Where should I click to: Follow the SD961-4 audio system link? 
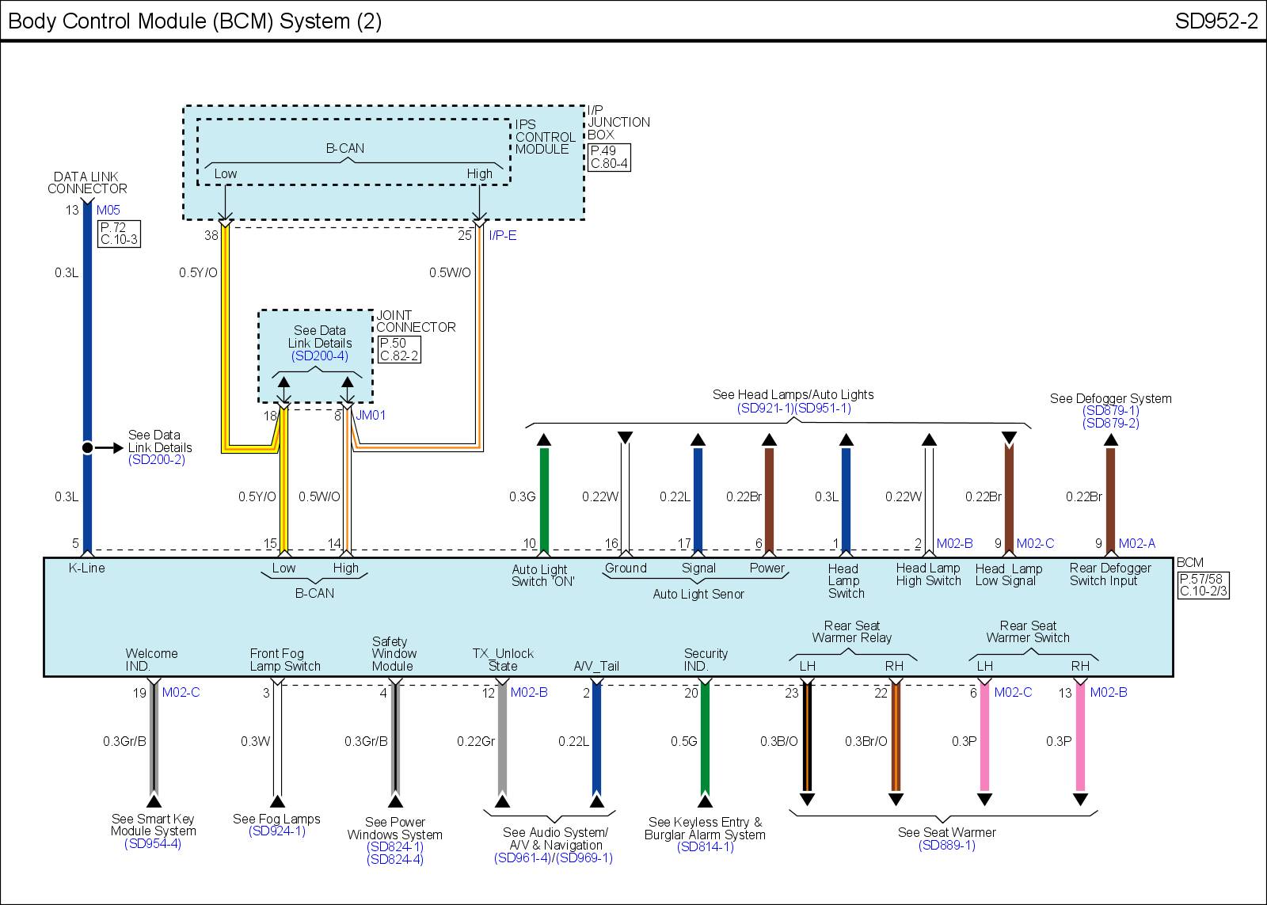[522, 858]
